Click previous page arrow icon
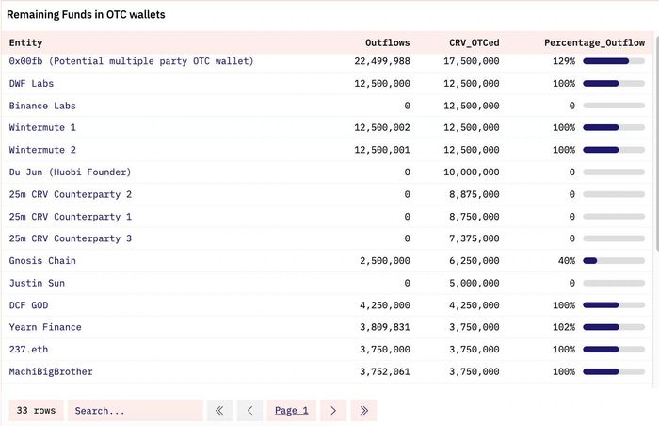The width and height of the screenshot is (659, 426). tap(249, 410)
